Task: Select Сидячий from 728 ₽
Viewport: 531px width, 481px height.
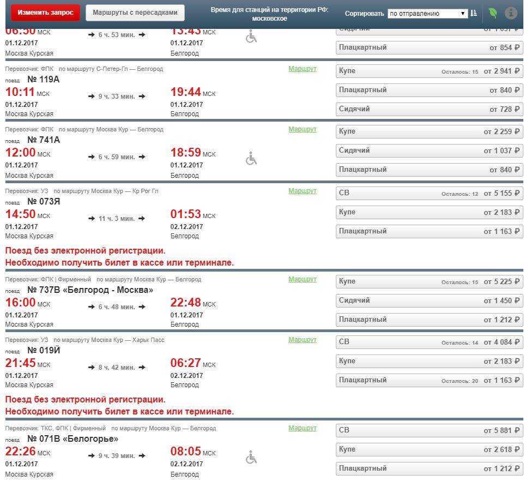Action: (430, 109)
